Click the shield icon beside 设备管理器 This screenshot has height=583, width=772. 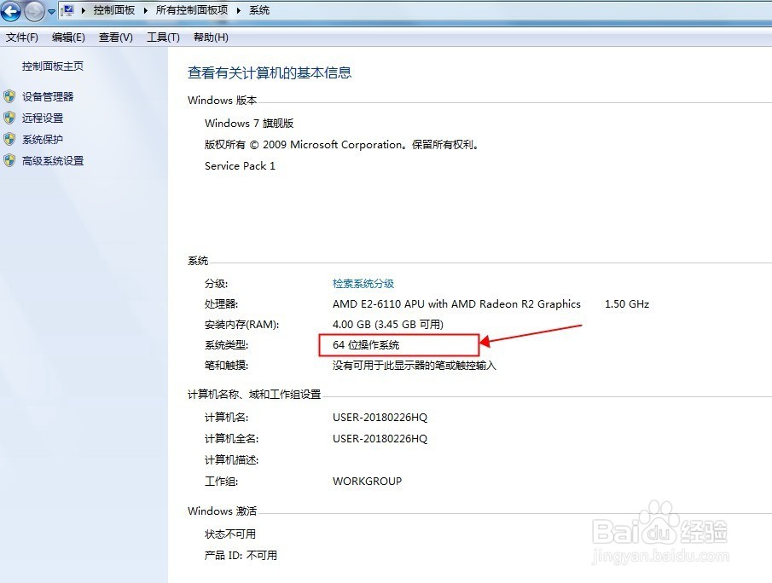tap(9, 96)
